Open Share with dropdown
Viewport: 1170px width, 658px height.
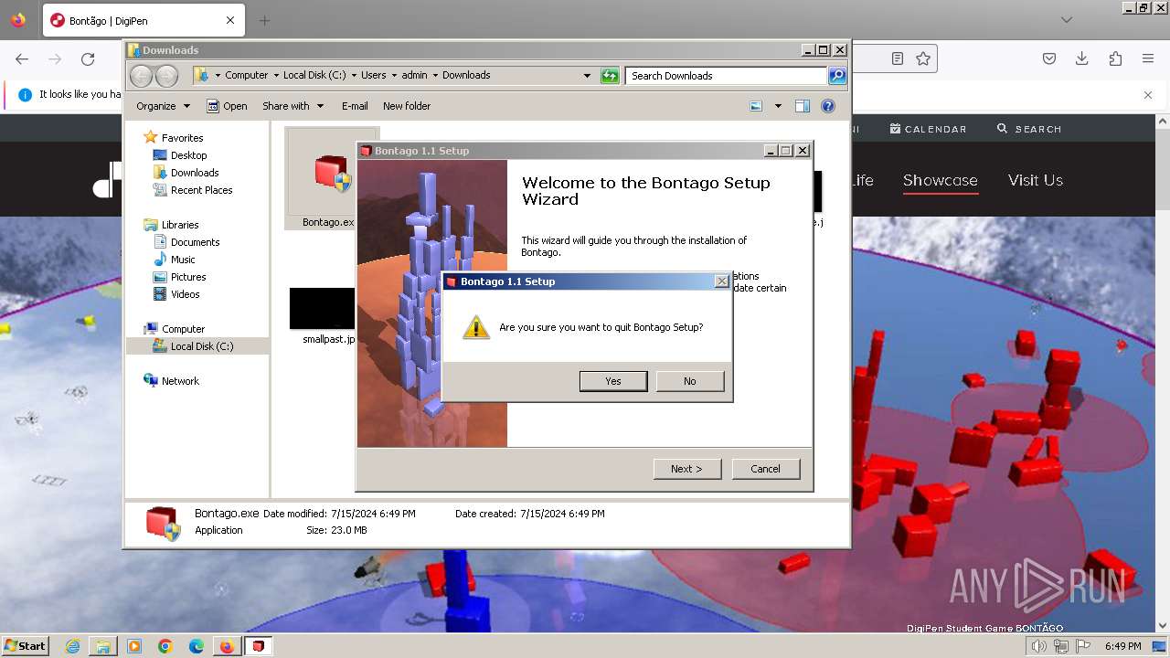(292, 106)
